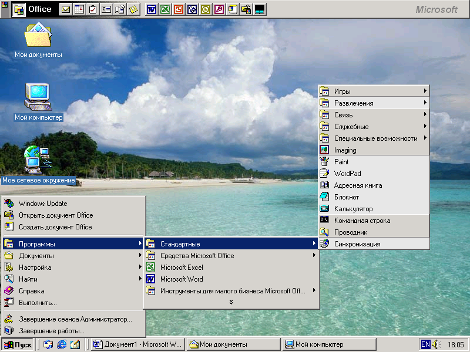470x352 pixels.
Task: Open Адресная книга menu entry
Action: tap(374, 185)
